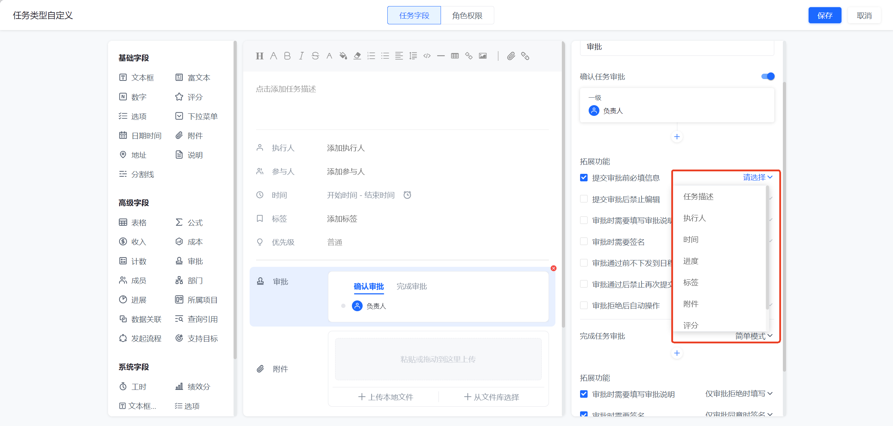Screen dimensions: 893x426
Task: Switch to the 角色权限 tab
Action: pyautogui.click(x=467, y=15)
